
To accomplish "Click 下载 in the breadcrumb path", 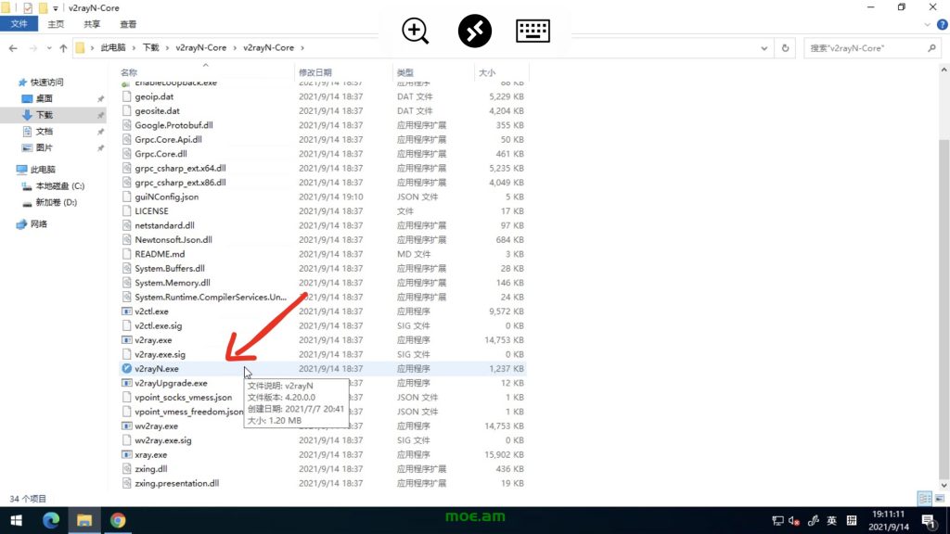I will point(150,48).
